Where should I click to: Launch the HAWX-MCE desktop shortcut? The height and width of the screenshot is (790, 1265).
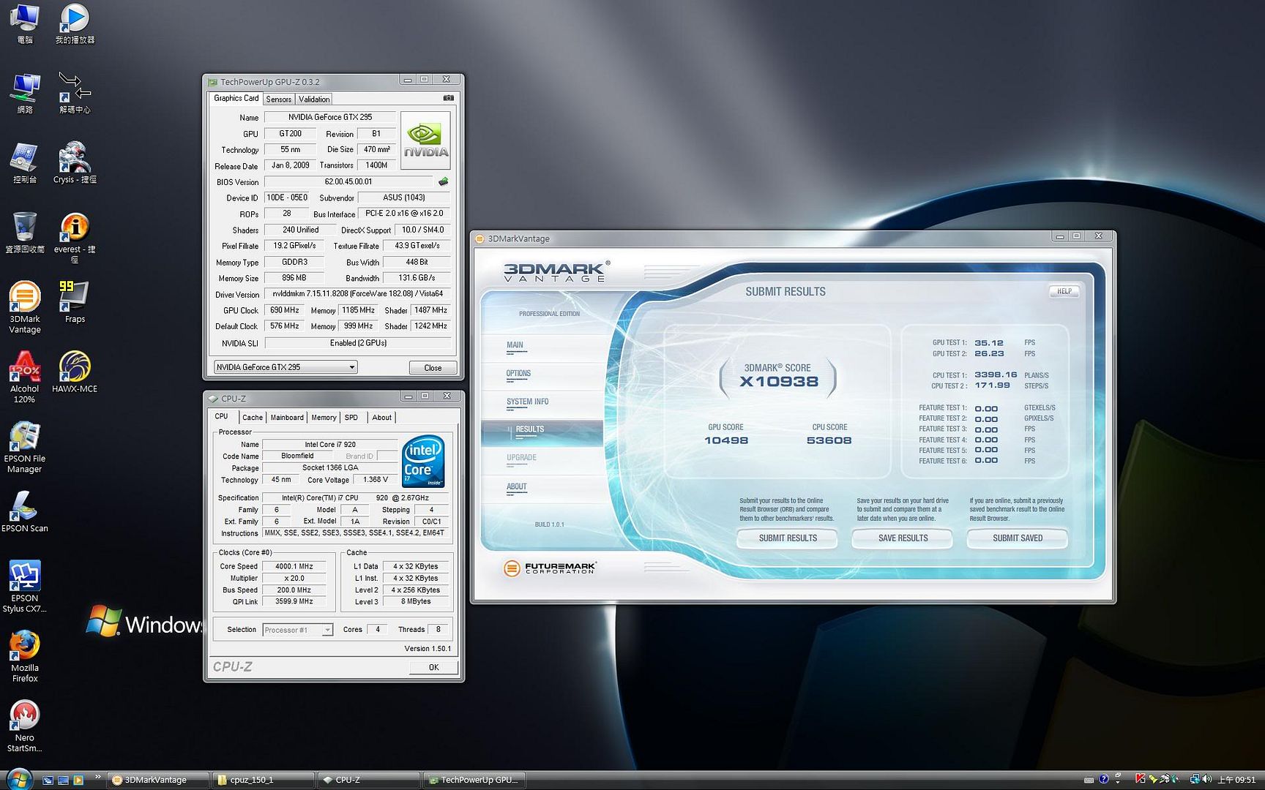pos(75,372)
